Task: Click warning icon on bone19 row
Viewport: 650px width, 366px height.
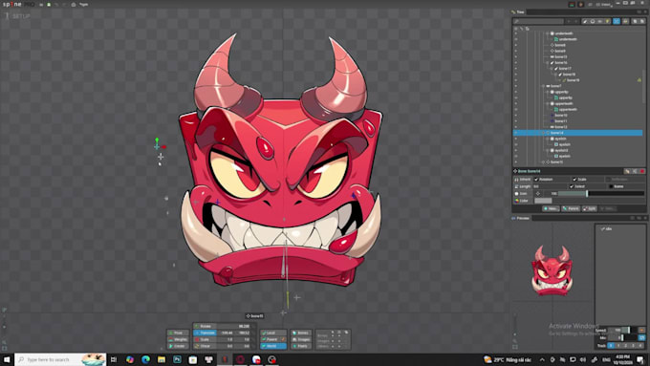Action: [x=639, y=80]
